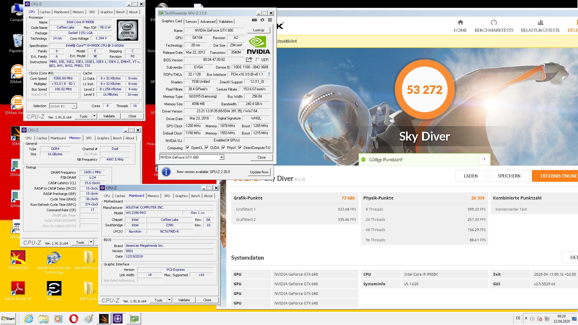
Task: Open the 3DMark HOME icon
Action: (x=460, y=23)
